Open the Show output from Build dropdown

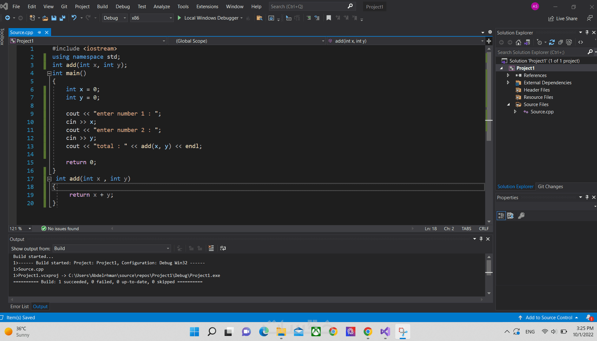click(112, 249)
